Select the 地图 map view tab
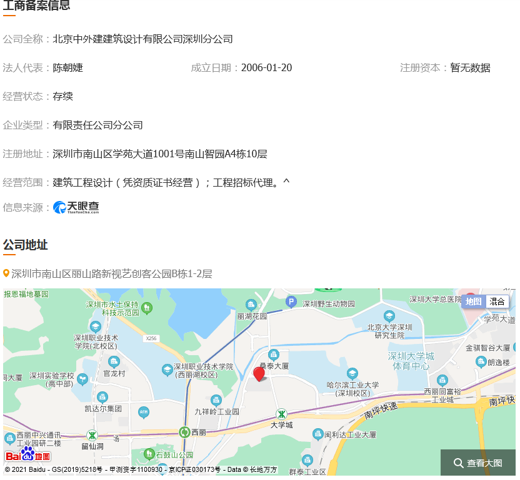 [473, 301]
